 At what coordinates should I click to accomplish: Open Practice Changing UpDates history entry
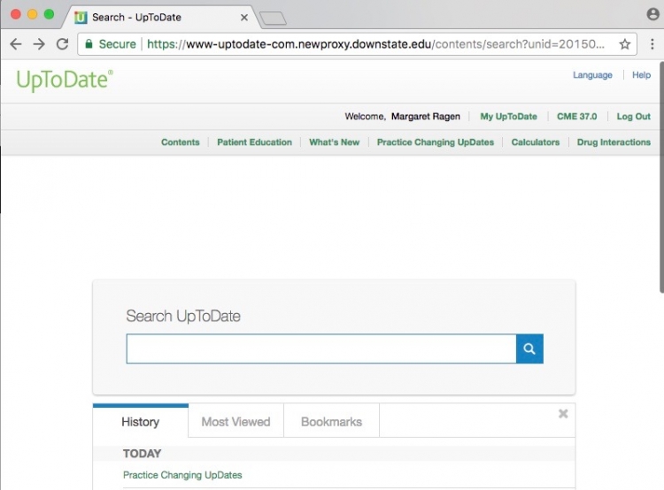pyautogui.click(x=182, y=475)
